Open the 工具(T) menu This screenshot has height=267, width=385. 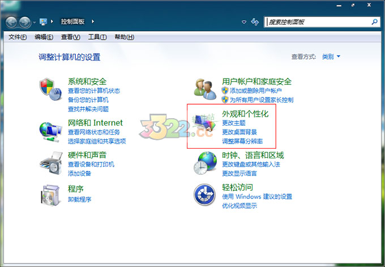click(x=97, y=37)
